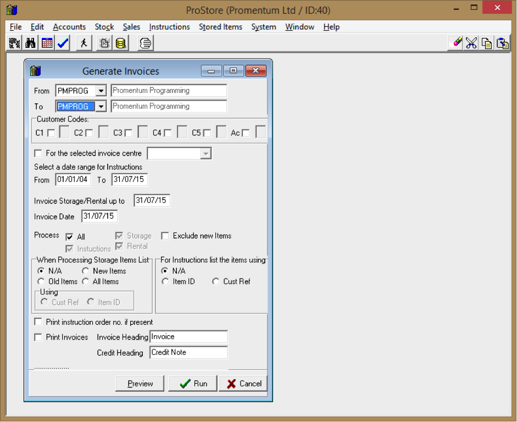Select the All Items radio button
The width and height of the screenshot is (517, 422).
pyautogui.click(x=86, y=281)
